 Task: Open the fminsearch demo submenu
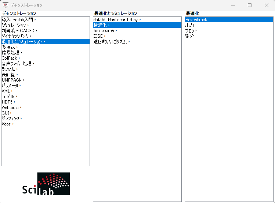click(x=104, y=31)
